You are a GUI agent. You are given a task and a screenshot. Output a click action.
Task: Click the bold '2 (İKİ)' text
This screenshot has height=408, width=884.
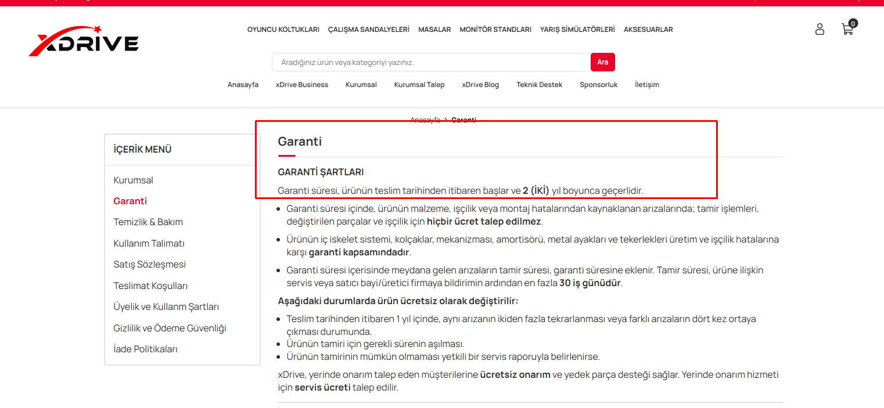536,190
